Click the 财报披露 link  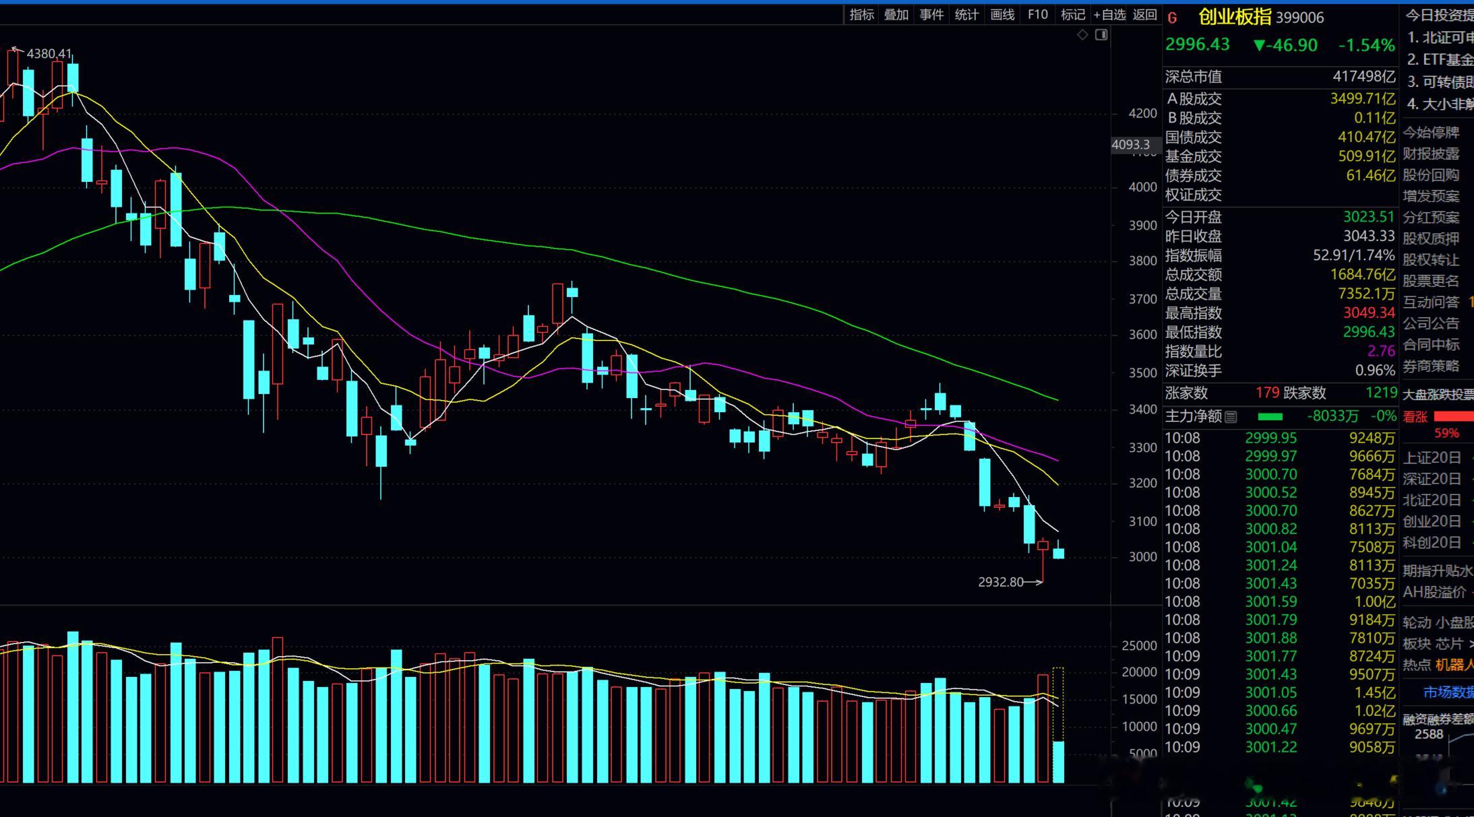pos(1431,154)
